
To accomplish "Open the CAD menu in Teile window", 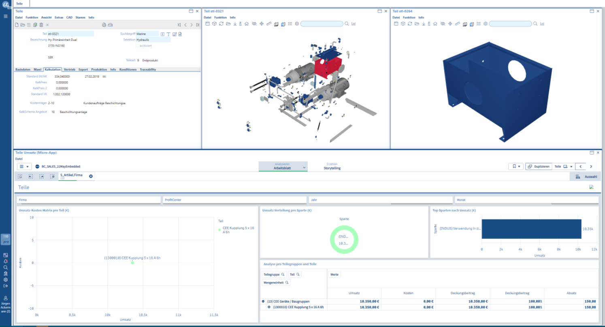I will coord(69,17).
